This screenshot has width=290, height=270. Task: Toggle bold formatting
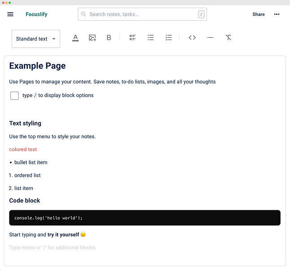point(109,38)
